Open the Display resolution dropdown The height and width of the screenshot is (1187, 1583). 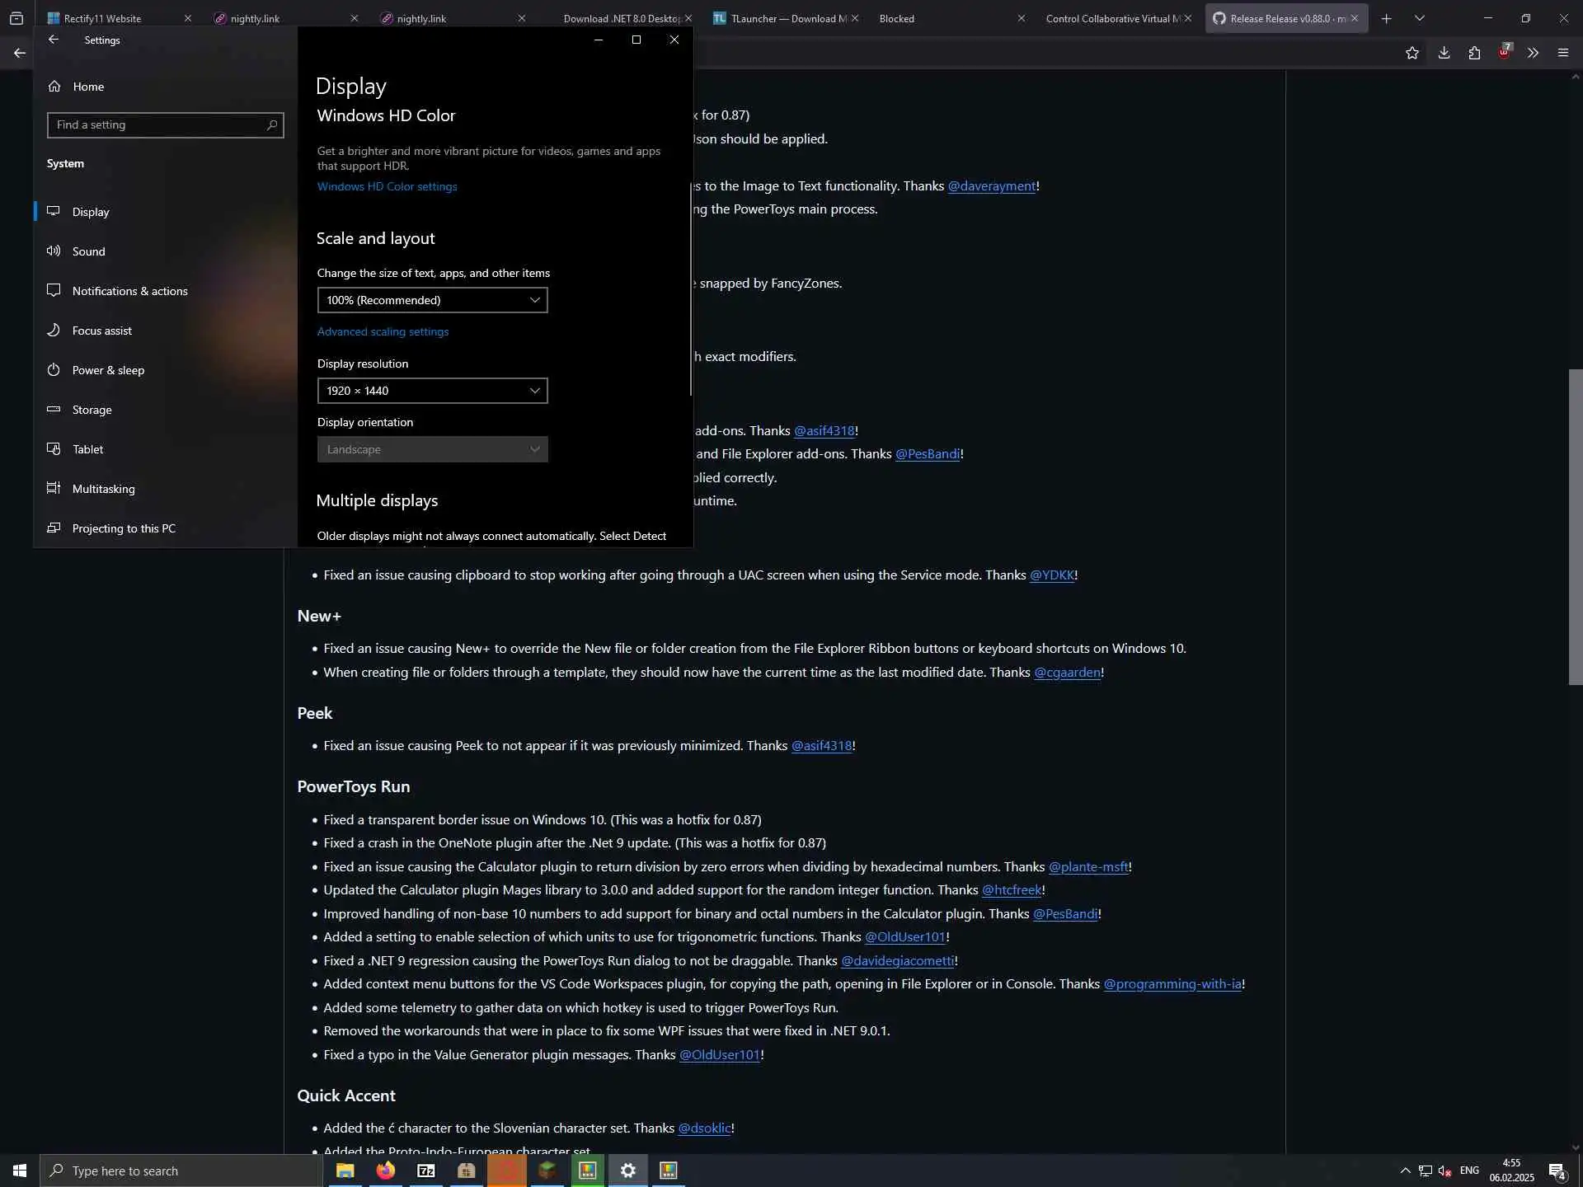[432, 391]
